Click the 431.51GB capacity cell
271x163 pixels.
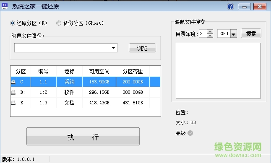133,103
